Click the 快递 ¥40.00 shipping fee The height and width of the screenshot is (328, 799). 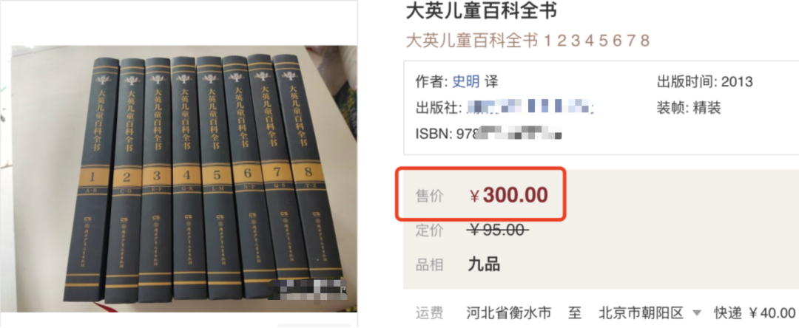pyautogui.click(x=755, y=312)
